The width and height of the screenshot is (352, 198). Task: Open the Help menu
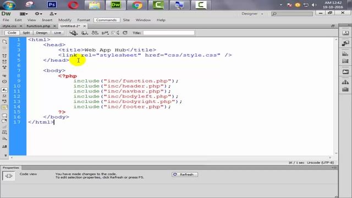tap(161, 20)
